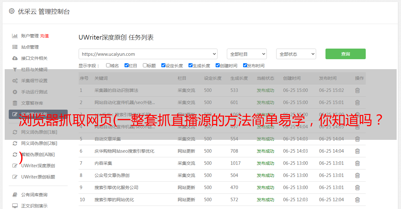The width and height of the screenshot is (401, 209).
Task: Uncheck the 创建时间 display field checkbox
Action: pyautogui.click(x=218, y=65)
